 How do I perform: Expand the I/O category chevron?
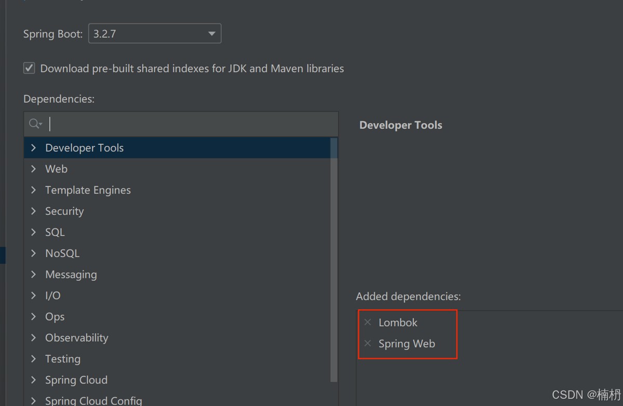pyautogui.click(x=34, y=295)
